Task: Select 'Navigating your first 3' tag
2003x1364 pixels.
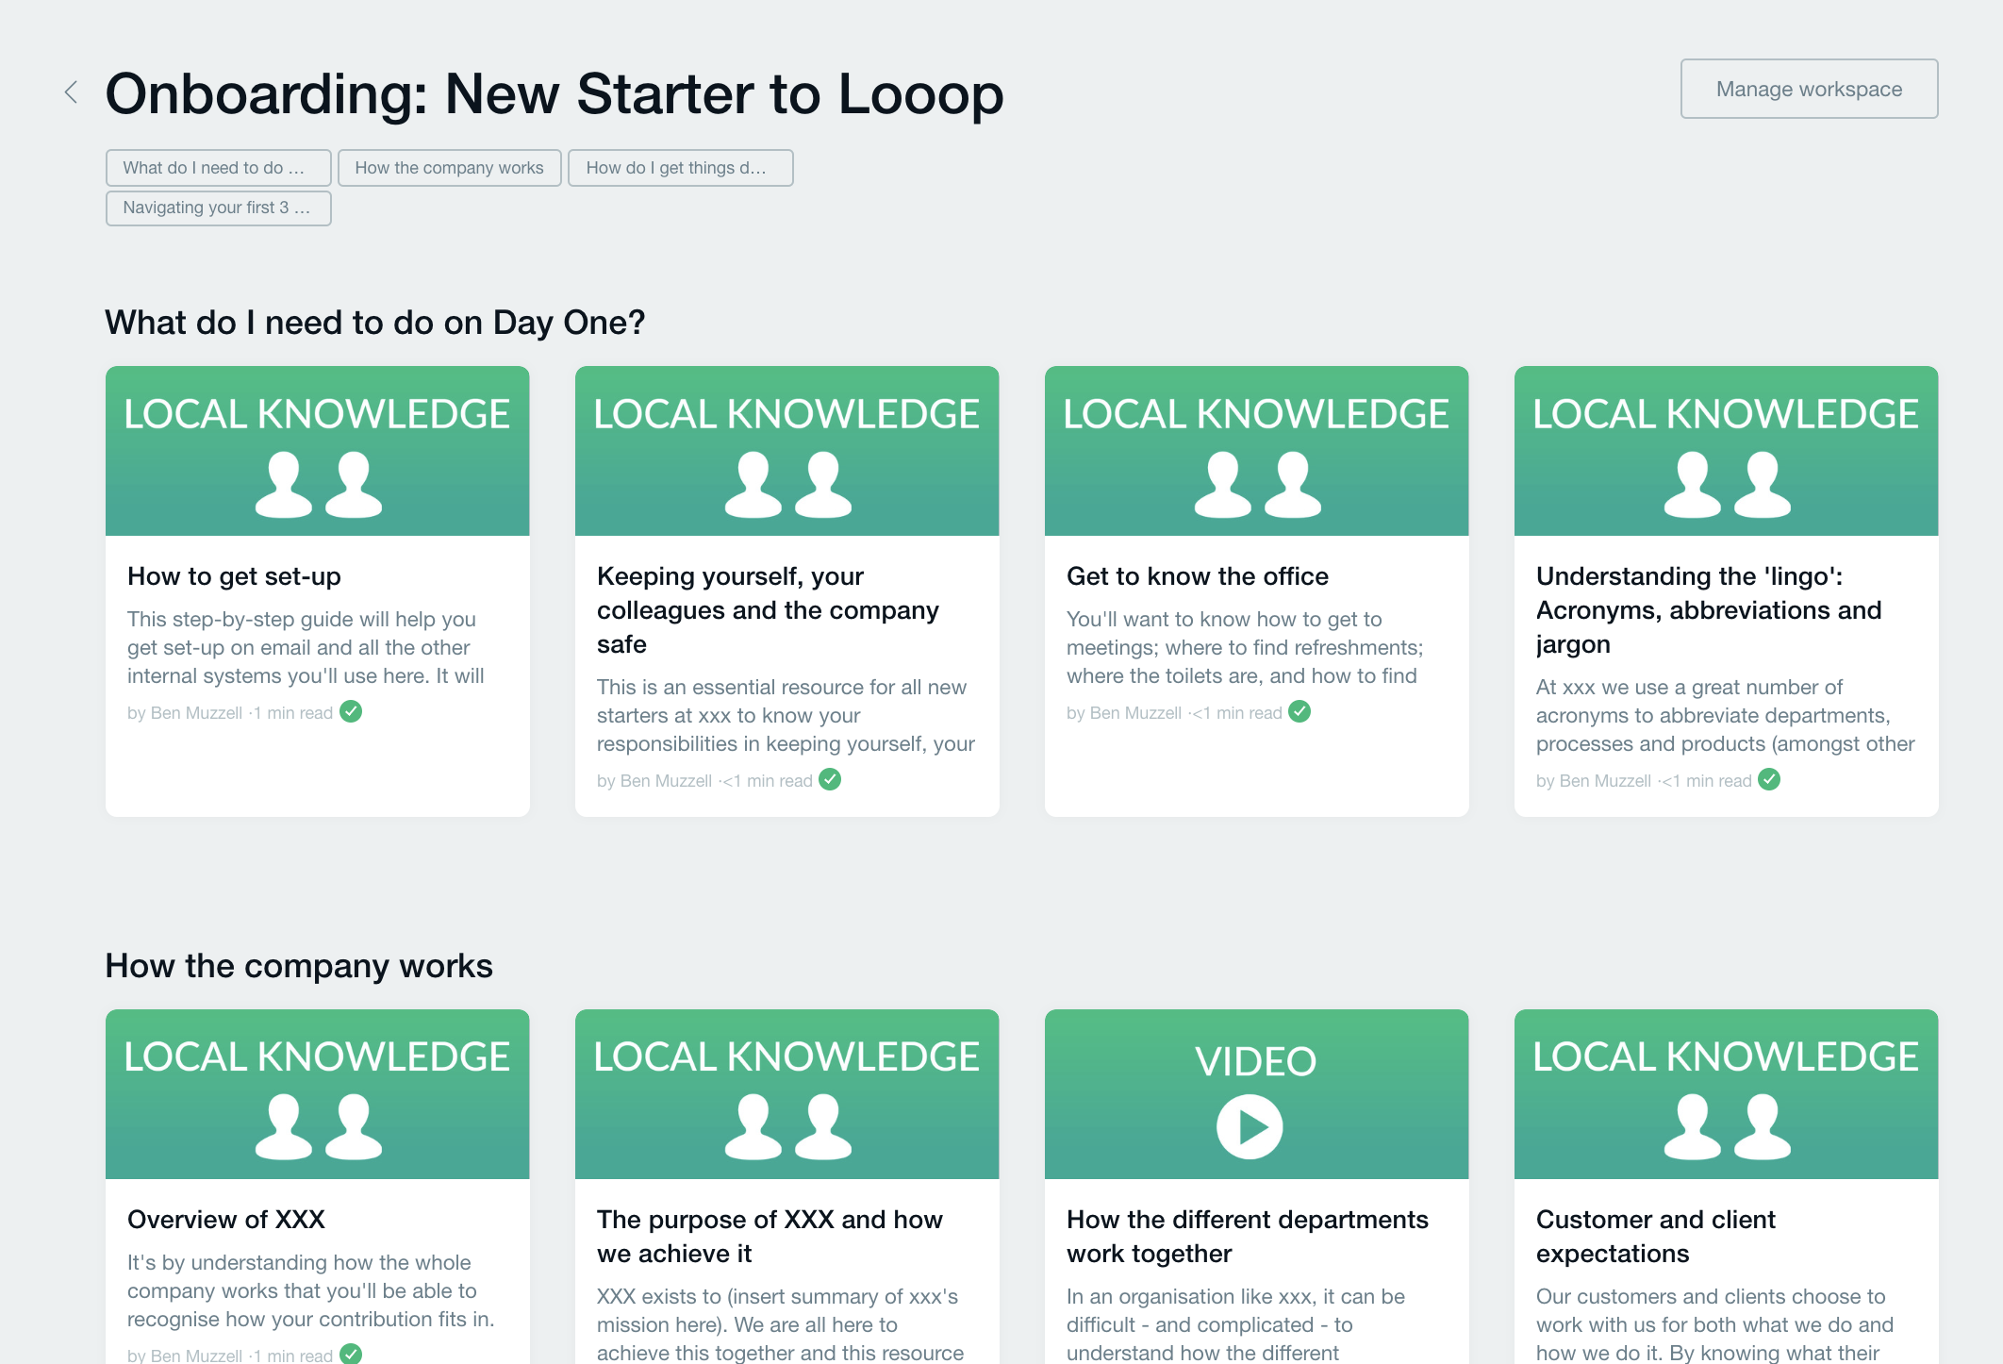Action: (218, 208)
